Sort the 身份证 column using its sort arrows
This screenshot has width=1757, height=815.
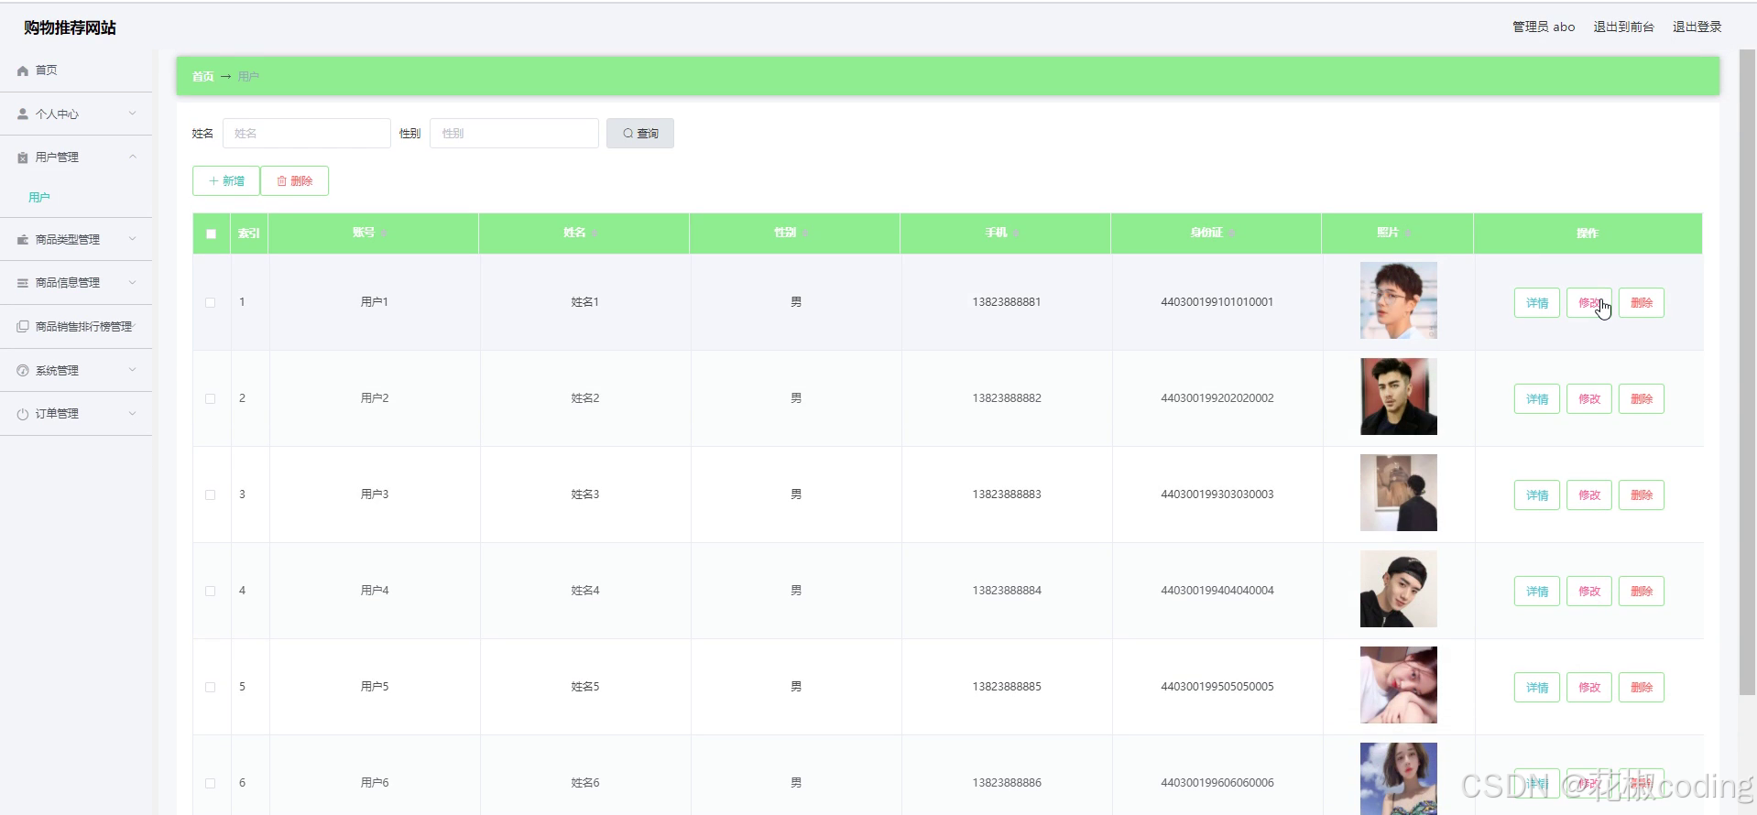coord(1233,234)
